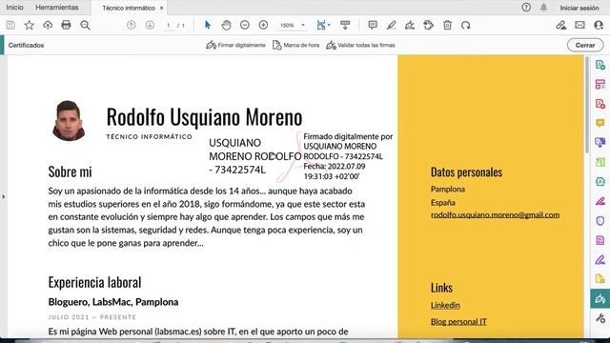The height and width of the screenshot is (343, 610).
Task: Add document to favorites star
Action: pos(30,26)
